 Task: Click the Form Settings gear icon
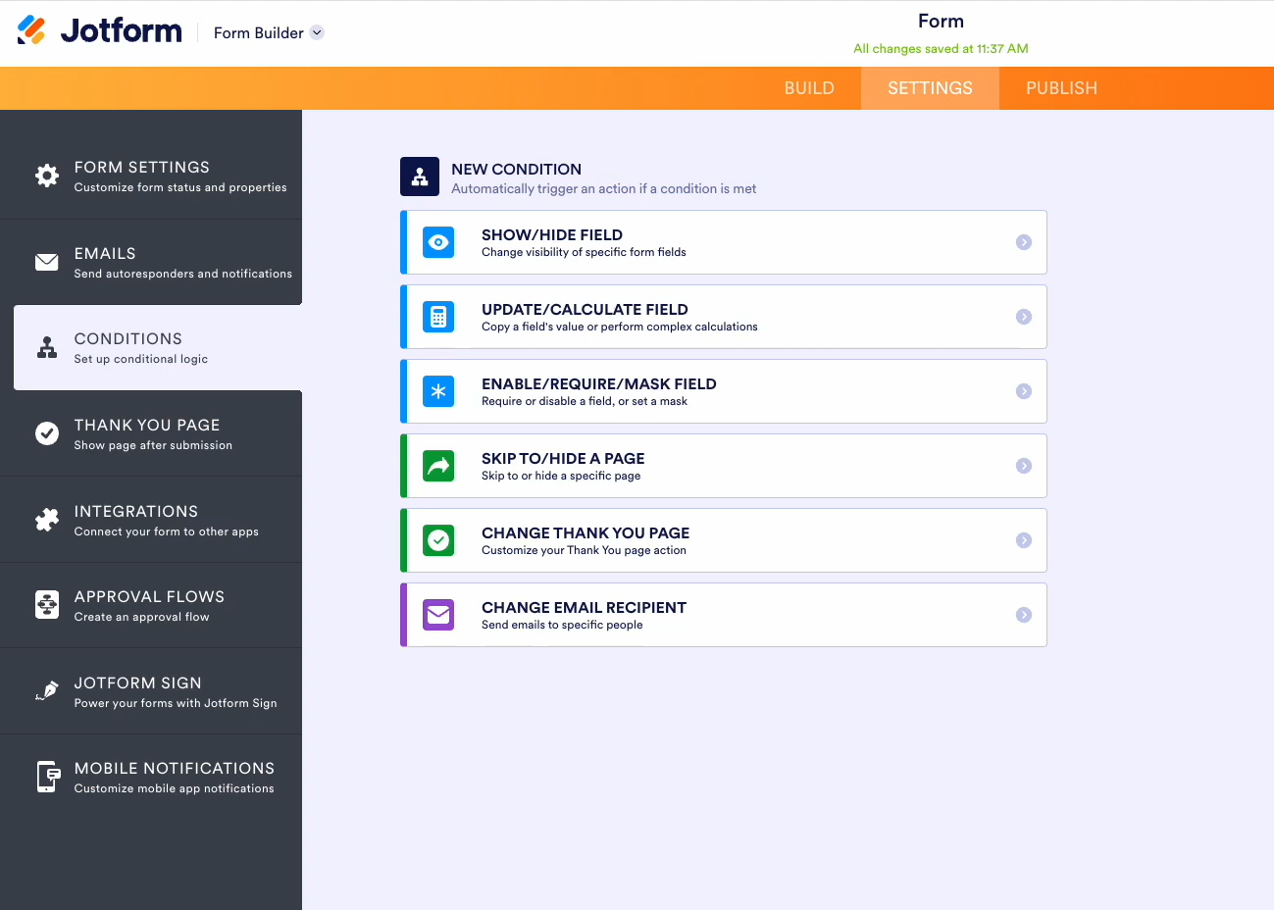click(47, 176)
